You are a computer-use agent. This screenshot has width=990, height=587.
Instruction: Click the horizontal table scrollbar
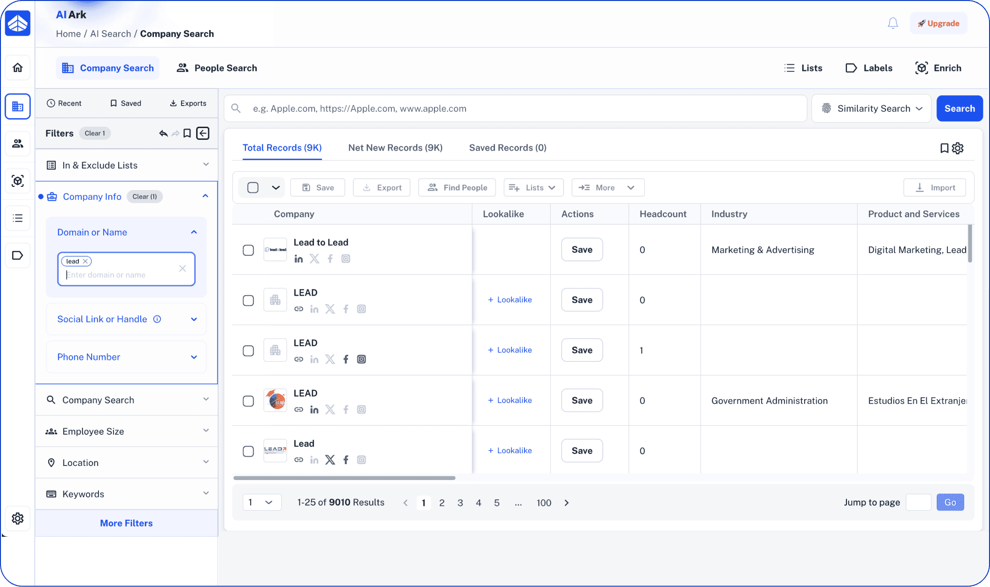pos(344,478)
